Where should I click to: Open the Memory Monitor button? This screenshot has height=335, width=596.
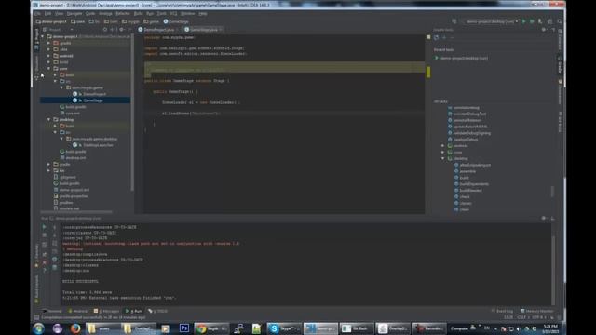pos(536,311)
